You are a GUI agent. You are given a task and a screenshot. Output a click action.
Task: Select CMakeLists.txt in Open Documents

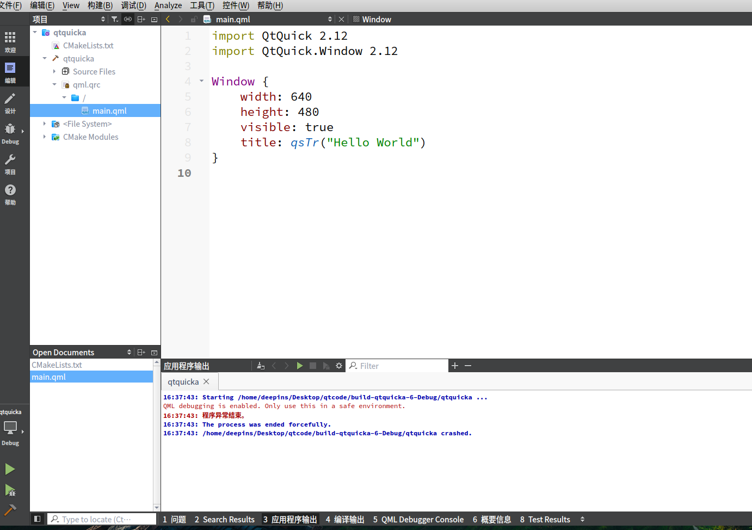57,365
